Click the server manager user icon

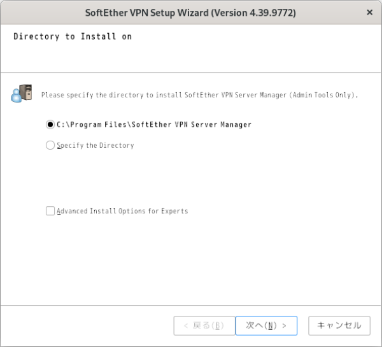point(22,94)
